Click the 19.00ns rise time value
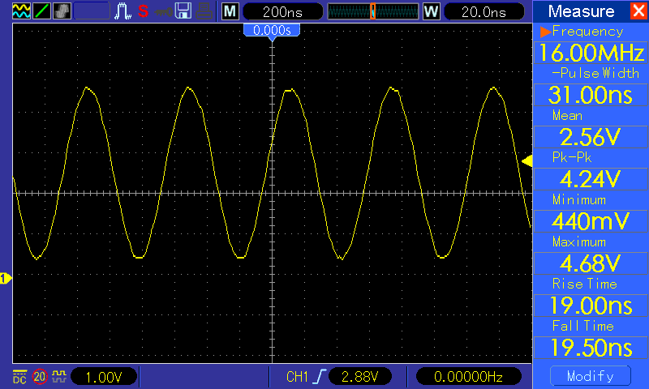 click(591, 306)
